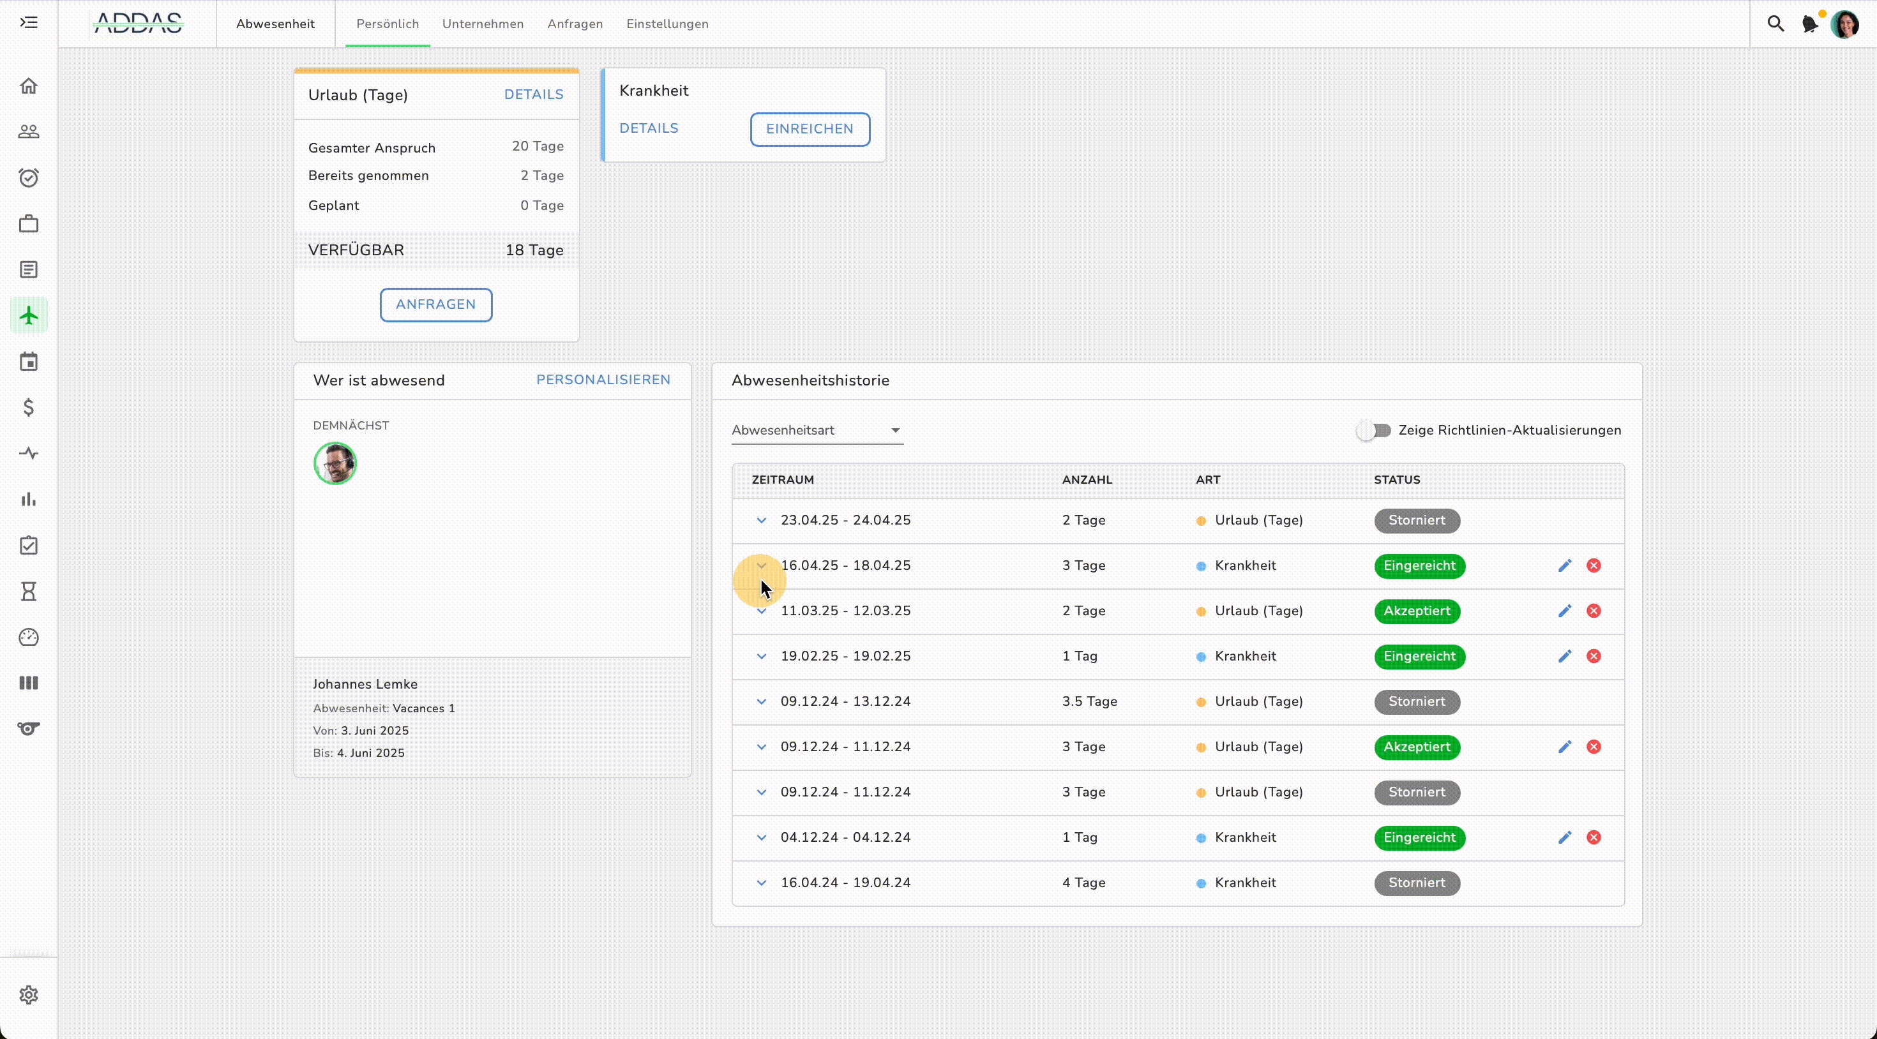The height and width of the screenshot is (1039, 1877).
Task: Switch to the Anfragen tab
Action: pyautogui.click(x=575, y=24)
